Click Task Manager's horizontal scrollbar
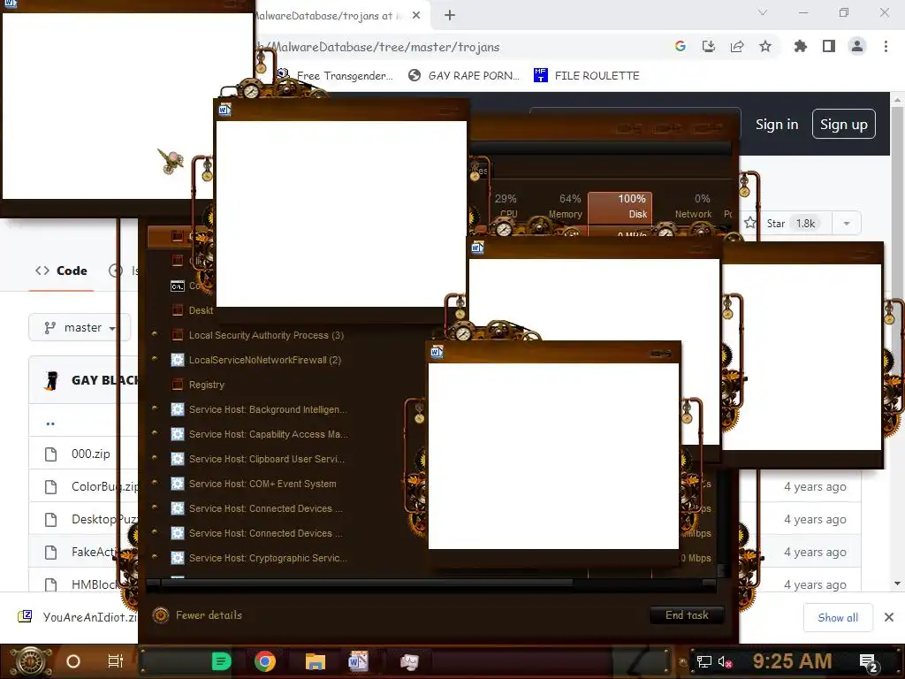905x679 pixels. point(367,583)
